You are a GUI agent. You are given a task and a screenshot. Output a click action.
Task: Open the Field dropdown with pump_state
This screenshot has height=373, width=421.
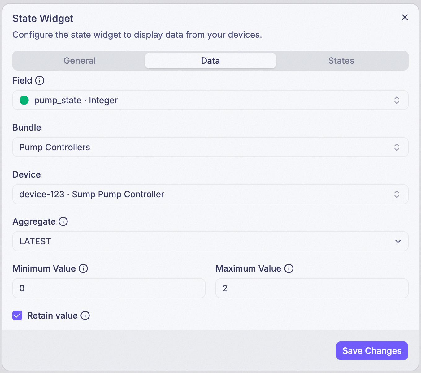click(210, 100)
